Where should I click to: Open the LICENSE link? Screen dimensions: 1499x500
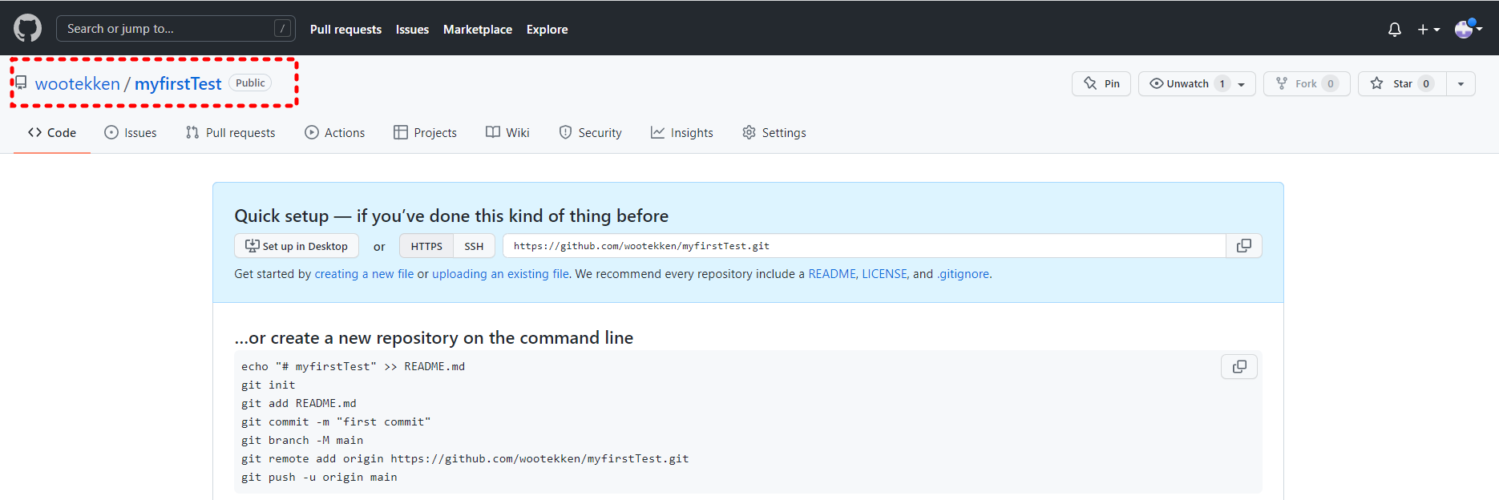[x=884, y=274]
